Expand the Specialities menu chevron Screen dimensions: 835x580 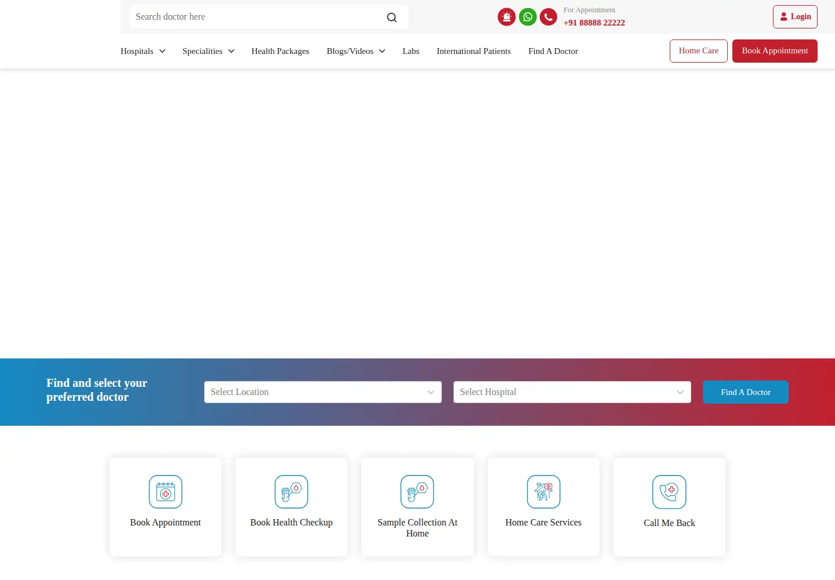[x=231, y=51]
